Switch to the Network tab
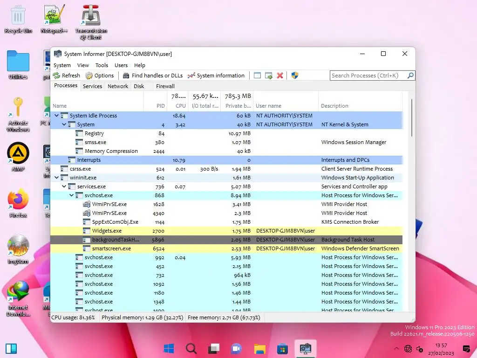The image size is (477, 358). point(118,86)
